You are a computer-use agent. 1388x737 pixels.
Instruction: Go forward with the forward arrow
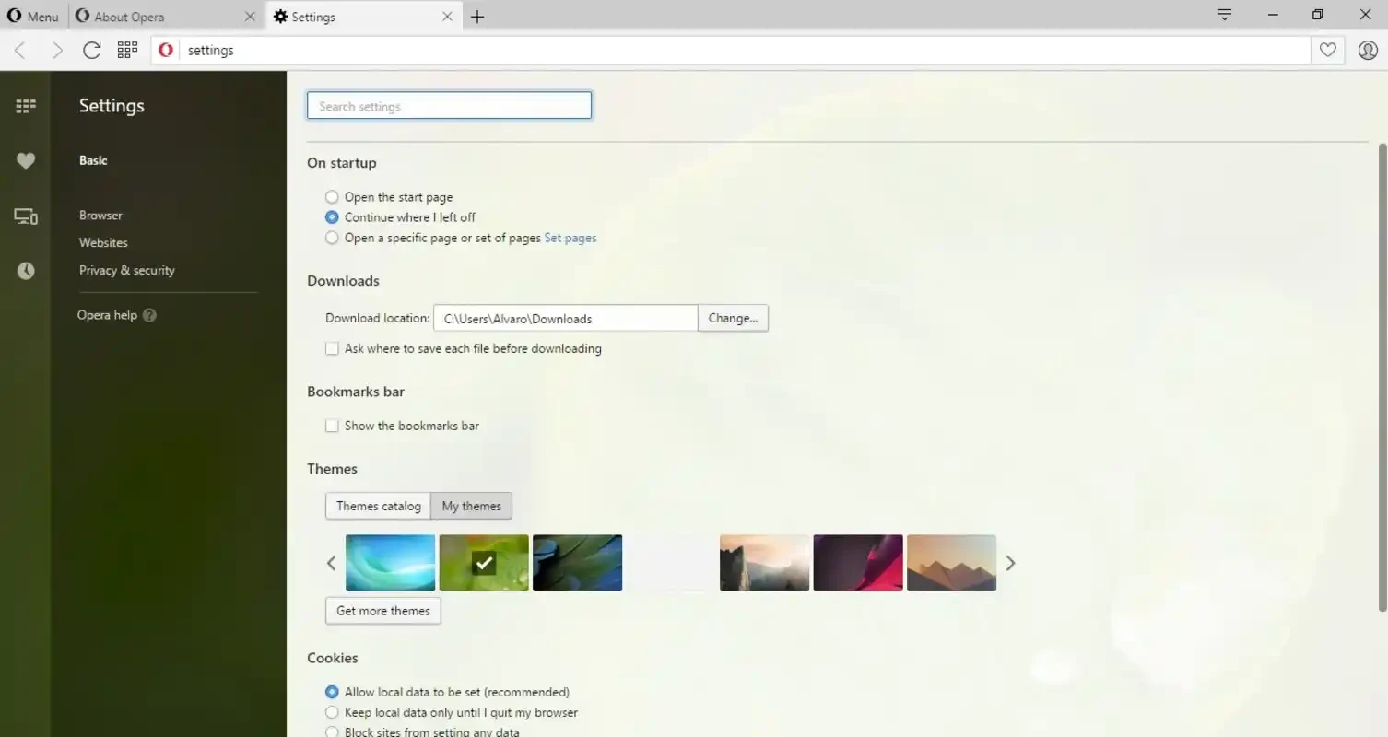click(x=57, y=51)
